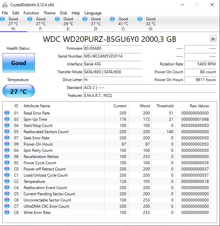Minimize the CrystalDiskInfo window
Viewport: 220px width, 226px height.
point(182,5)
